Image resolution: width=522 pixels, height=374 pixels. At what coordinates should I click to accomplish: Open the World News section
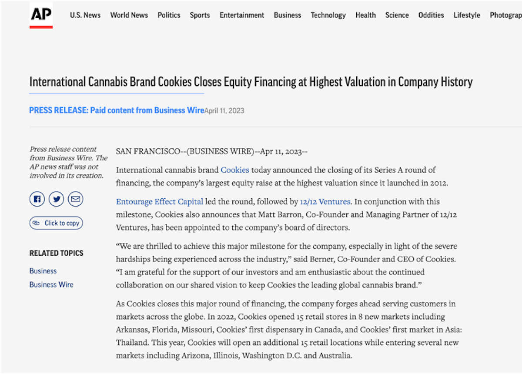(x=129, y=15)
